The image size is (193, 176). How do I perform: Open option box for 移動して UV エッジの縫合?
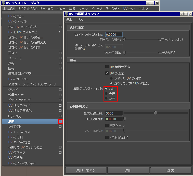60,147
